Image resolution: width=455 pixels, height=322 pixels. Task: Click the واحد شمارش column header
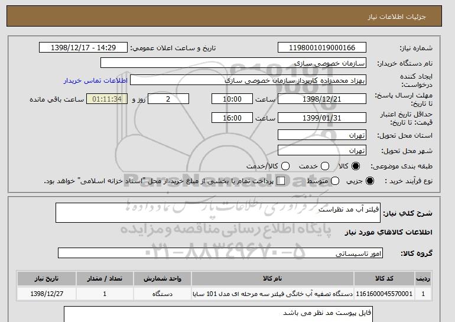pos(162,278)
